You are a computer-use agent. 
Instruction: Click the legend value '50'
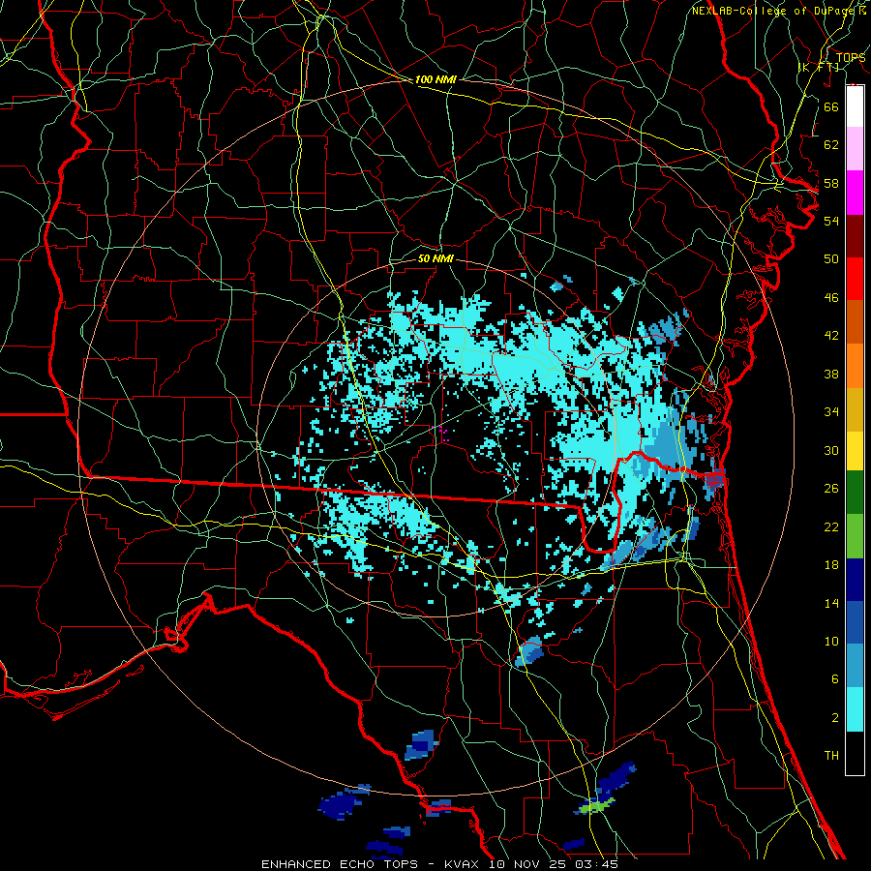click(831, 258)
